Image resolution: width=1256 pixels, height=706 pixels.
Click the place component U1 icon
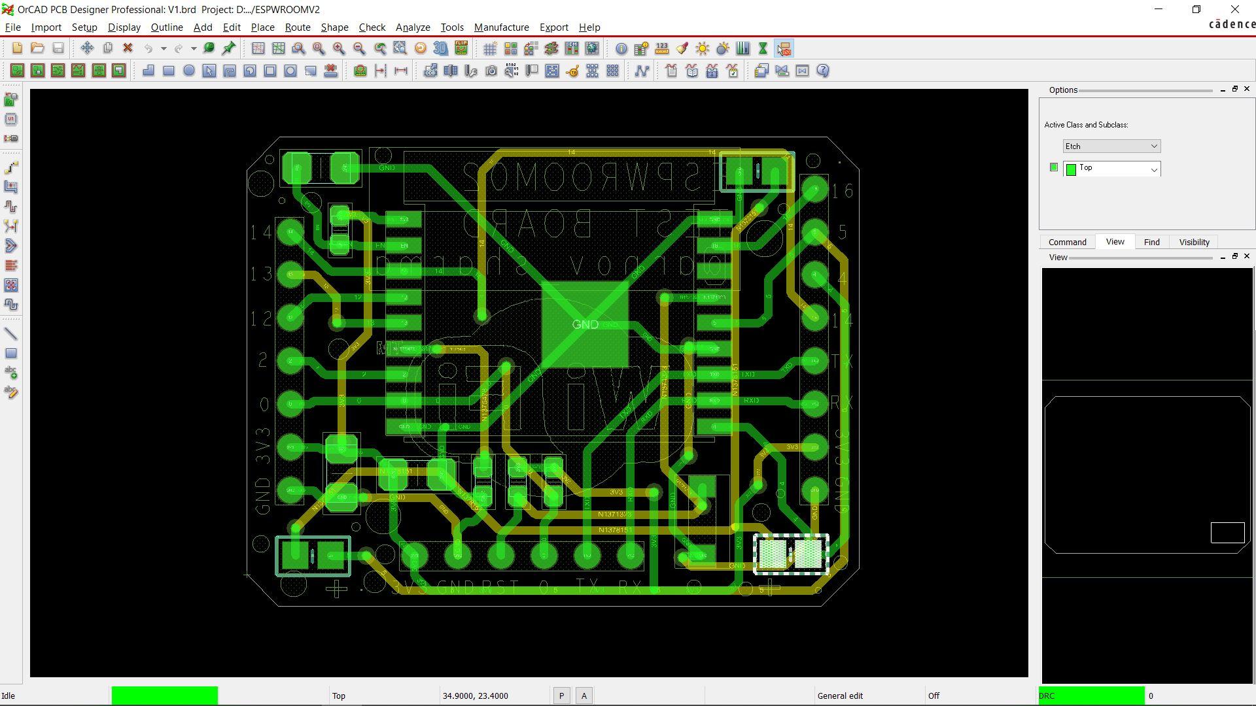11,119
